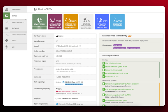The height and width of the screenshot is (112, 168).
Task: Click the TPM 2.0 chip shield icon
Action: point(104,63)
